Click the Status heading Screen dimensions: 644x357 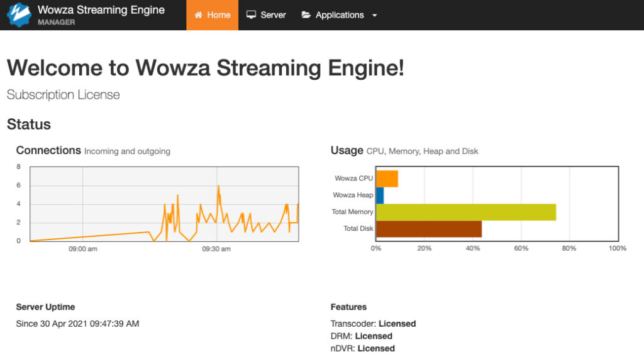click(29, 124)
